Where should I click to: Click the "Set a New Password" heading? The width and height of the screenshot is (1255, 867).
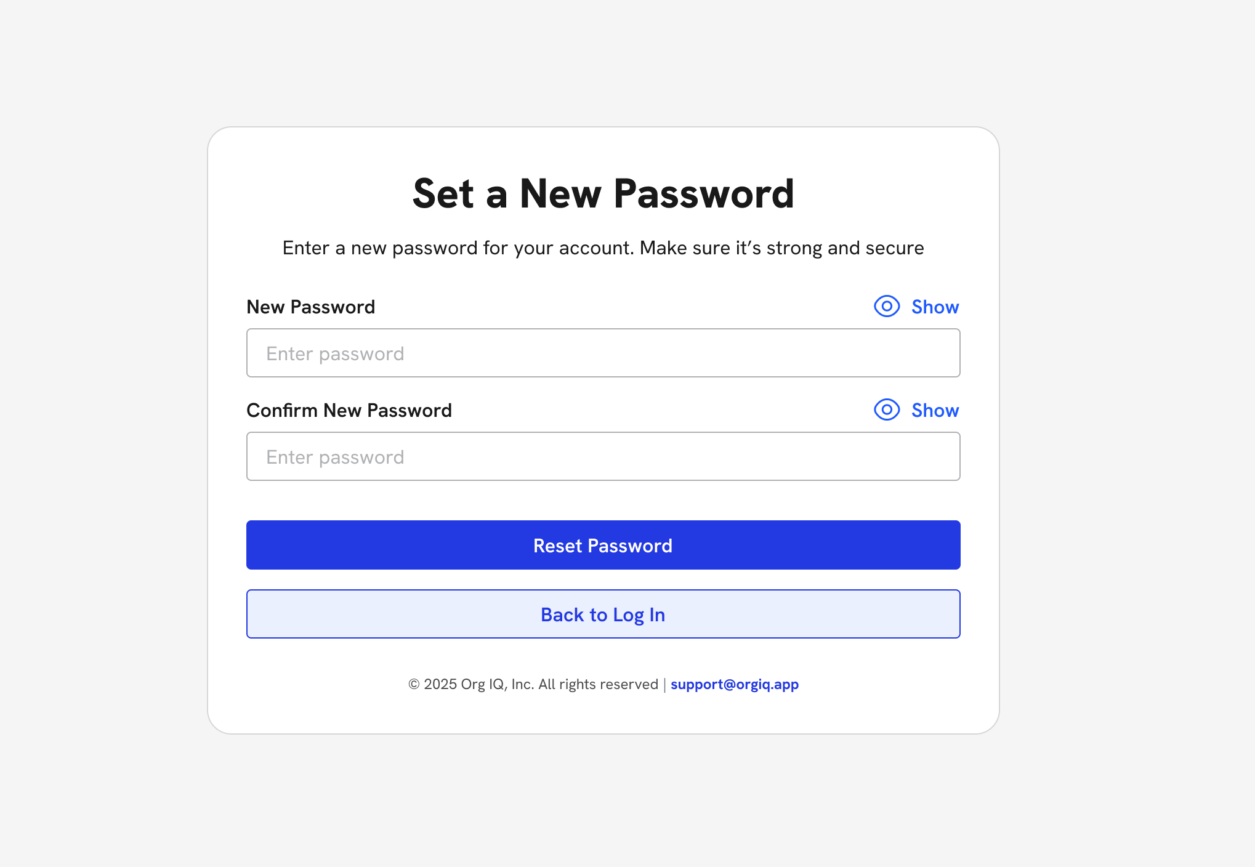point(603,194)
